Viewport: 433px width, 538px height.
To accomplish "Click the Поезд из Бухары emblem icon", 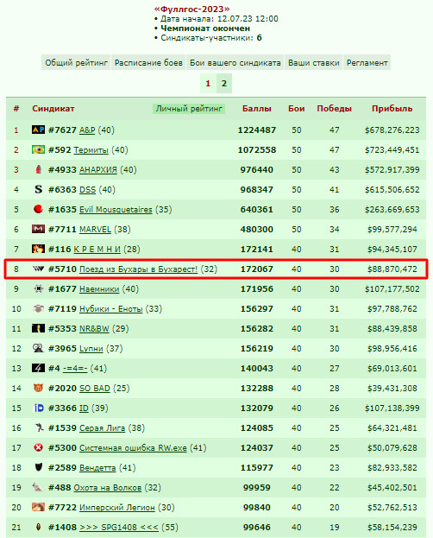I will pos(38,269).
